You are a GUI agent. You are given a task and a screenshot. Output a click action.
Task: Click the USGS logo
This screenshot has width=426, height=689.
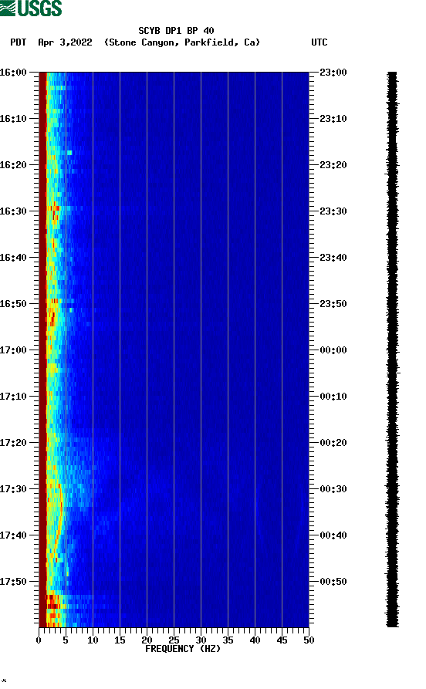point(31,8)
